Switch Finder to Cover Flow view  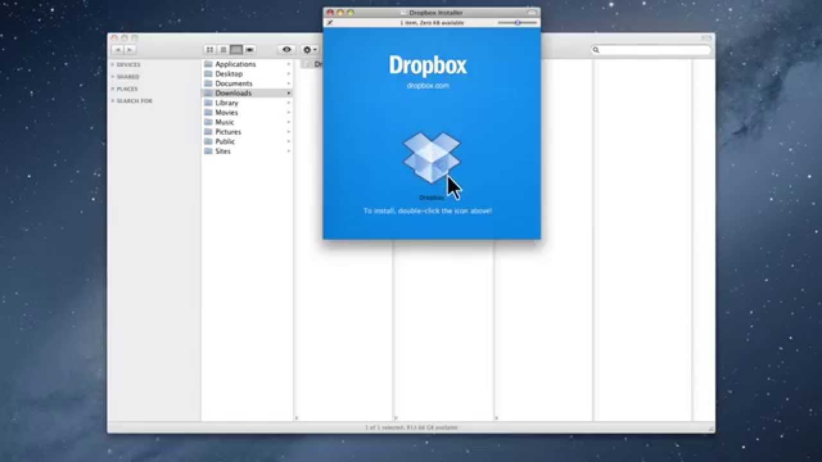click(x=250, y=49)
